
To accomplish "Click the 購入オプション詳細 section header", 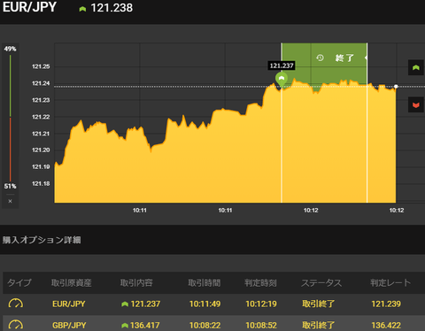I will 42,240.
